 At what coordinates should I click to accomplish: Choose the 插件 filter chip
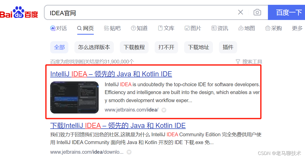(x=228, y=47)
